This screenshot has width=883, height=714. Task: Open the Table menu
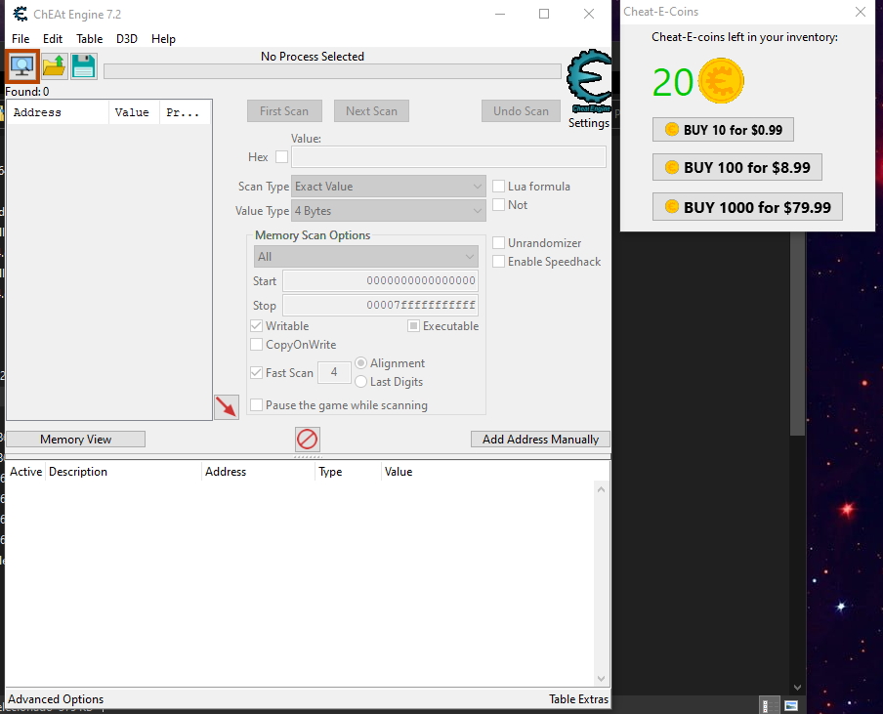tap(90, 39)
